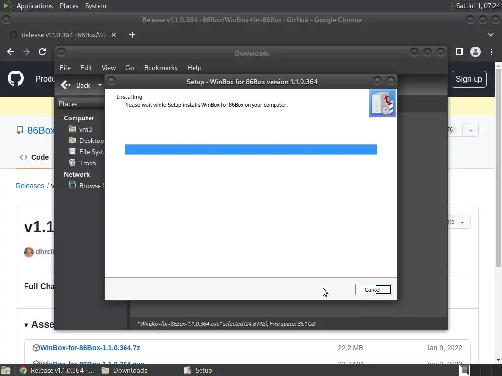Image resolution: width=502 pixels, height=376 pixels.
Task: Click the Sign up button on GitHub
Action: [469, 79]
